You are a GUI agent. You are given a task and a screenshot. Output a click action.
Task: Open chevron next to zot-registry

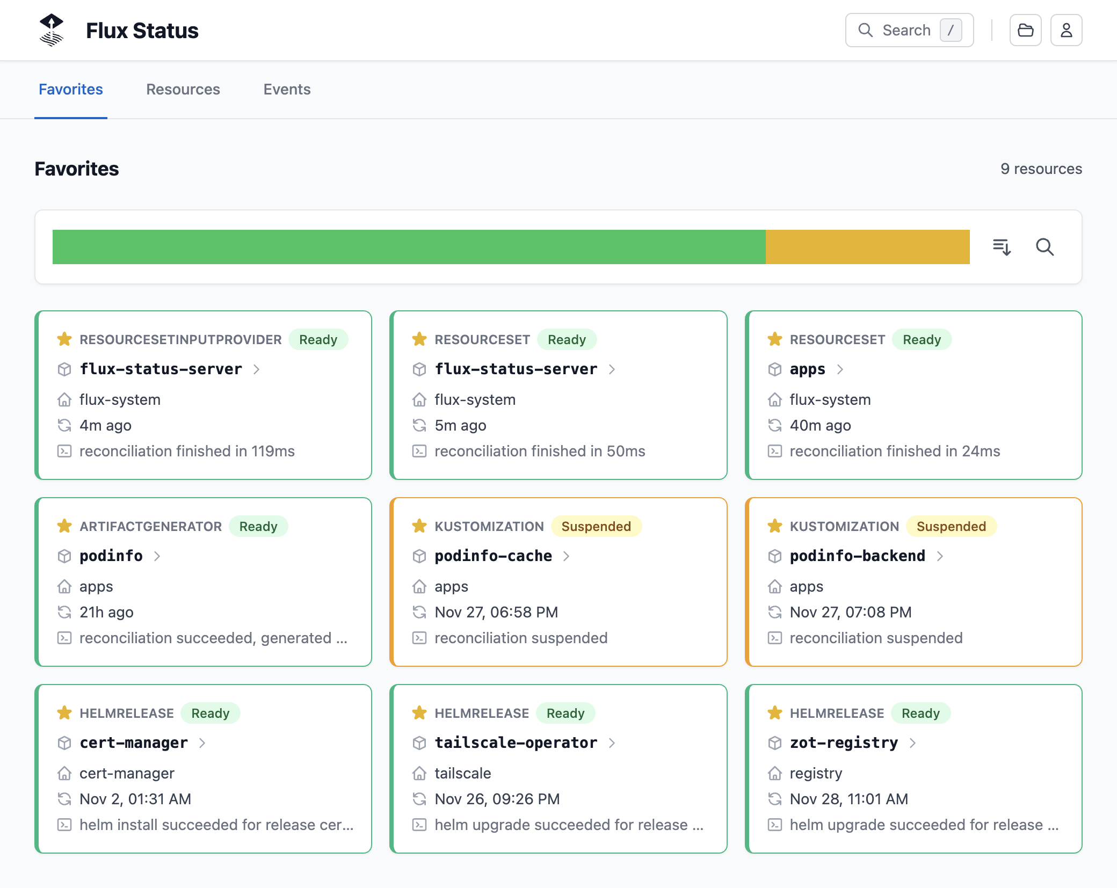point(912,743)
